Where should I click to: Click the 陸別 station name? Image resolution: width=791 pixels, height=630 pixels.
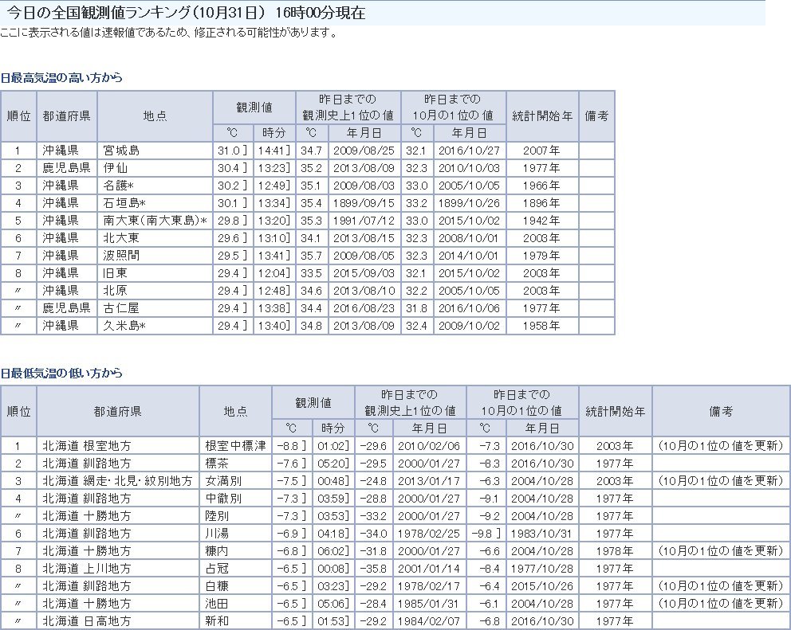217,516
